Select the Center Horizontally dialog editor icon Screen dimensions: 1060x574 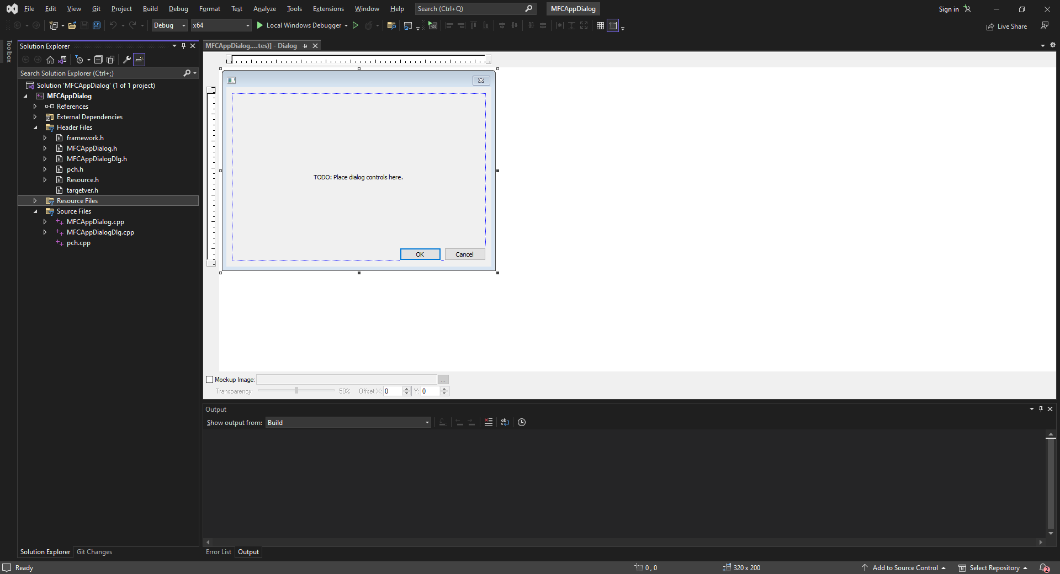click(x=515, y=25)
